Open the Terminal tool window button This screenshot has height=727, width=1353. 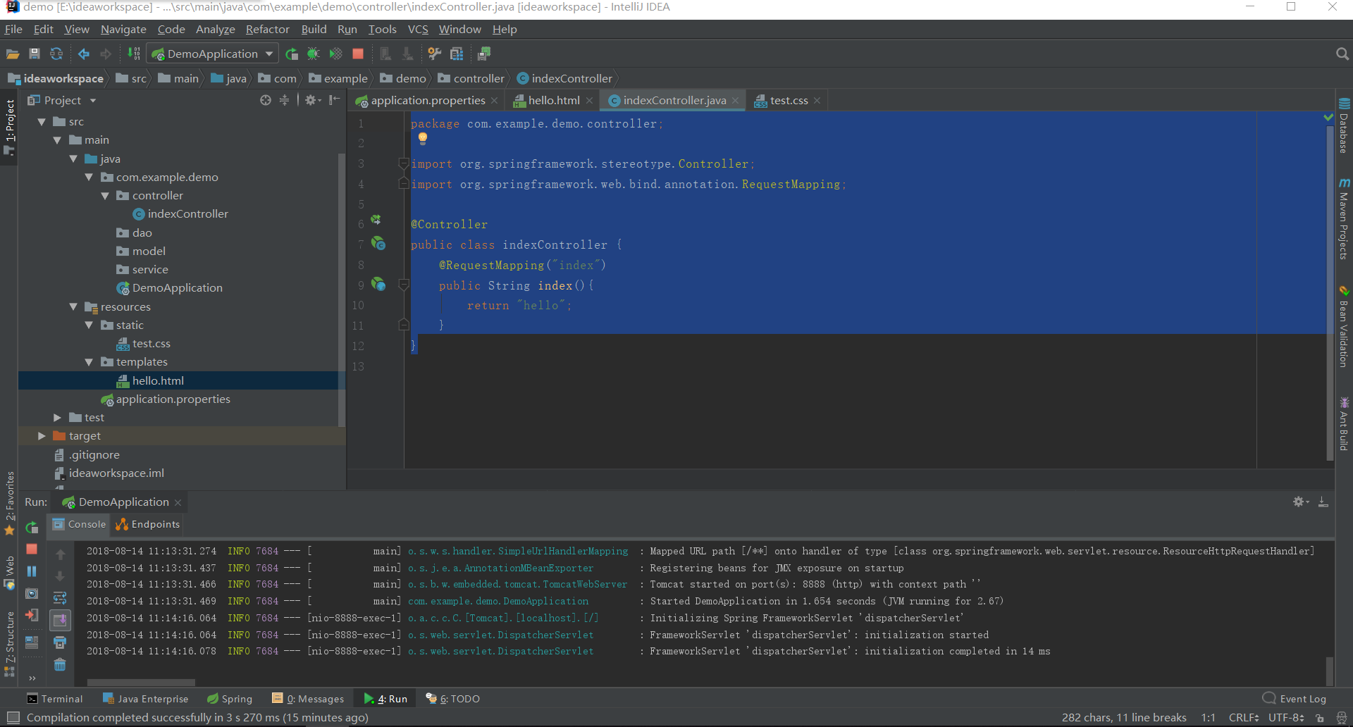click(55, 699)
